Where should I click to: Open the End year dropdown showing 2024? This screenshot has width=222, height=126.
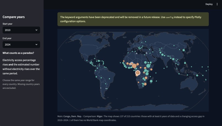point(21,44)
